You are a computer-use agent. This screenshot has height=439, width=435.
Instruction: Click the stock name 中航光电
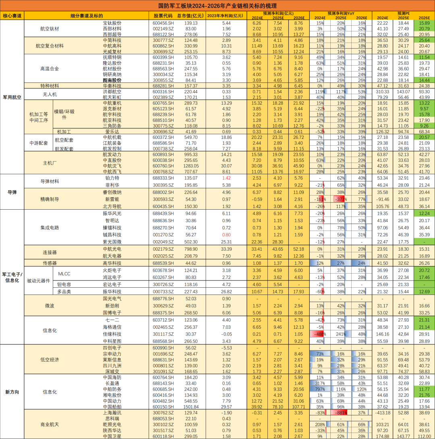pos(112,249)
